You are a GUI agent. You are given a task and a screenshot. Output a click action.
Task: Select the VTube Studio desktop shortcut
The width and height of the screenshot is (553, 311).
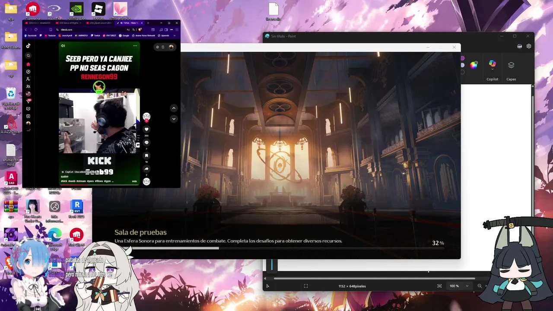pyautogui.click(x=120, y=12)
